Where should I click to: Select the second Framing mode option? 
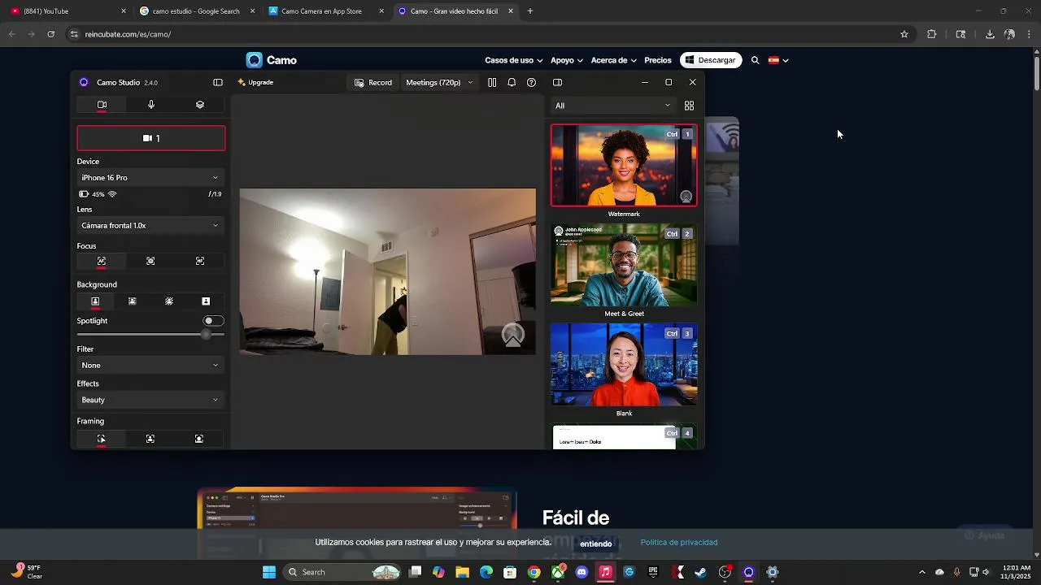tap(150, 439)
